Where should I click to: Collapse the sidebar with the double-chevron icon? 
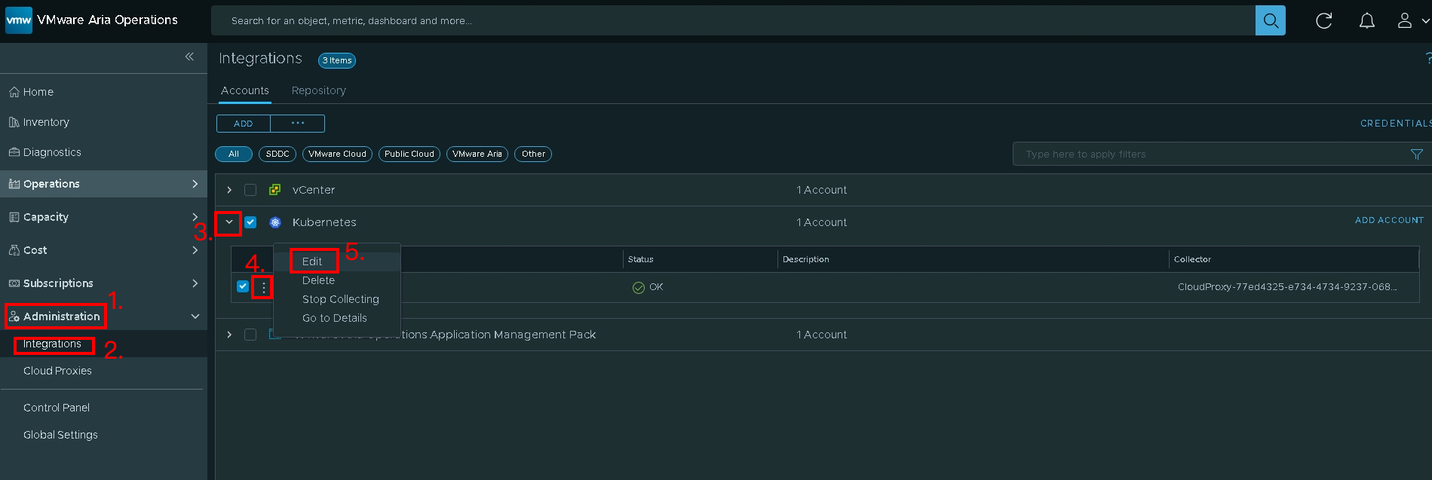(x=189, y=57)
